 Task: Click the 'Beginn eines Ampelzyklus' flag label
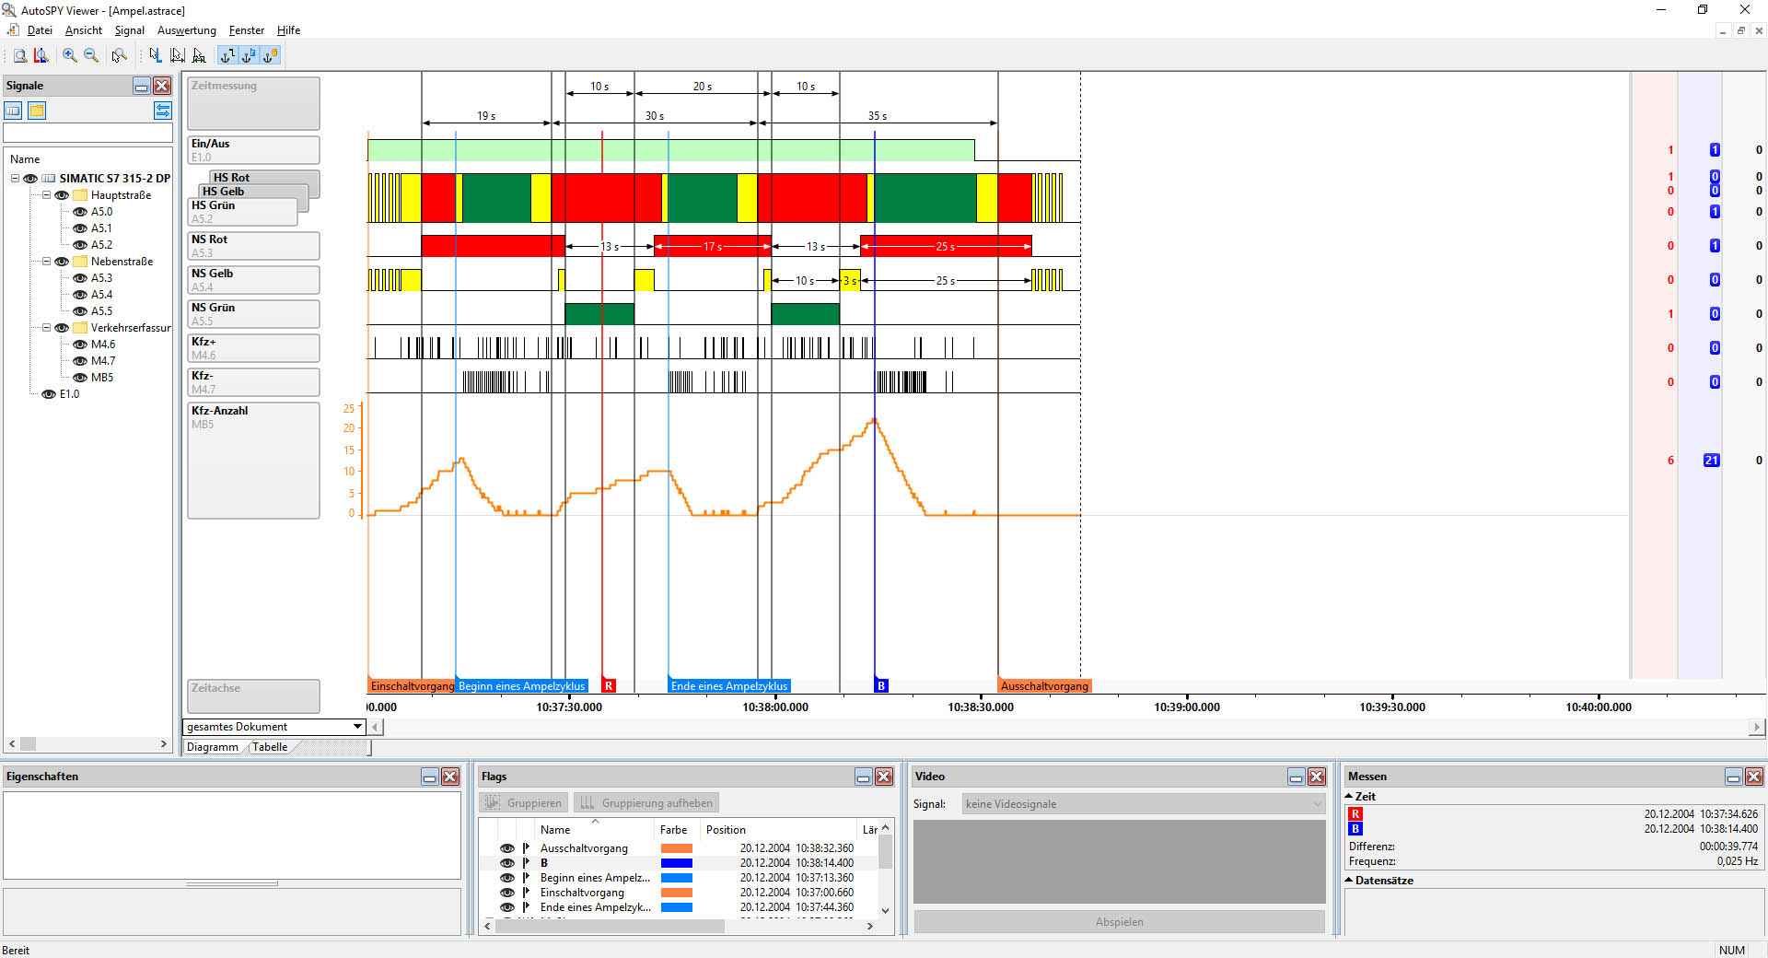[x=522, y=686]
